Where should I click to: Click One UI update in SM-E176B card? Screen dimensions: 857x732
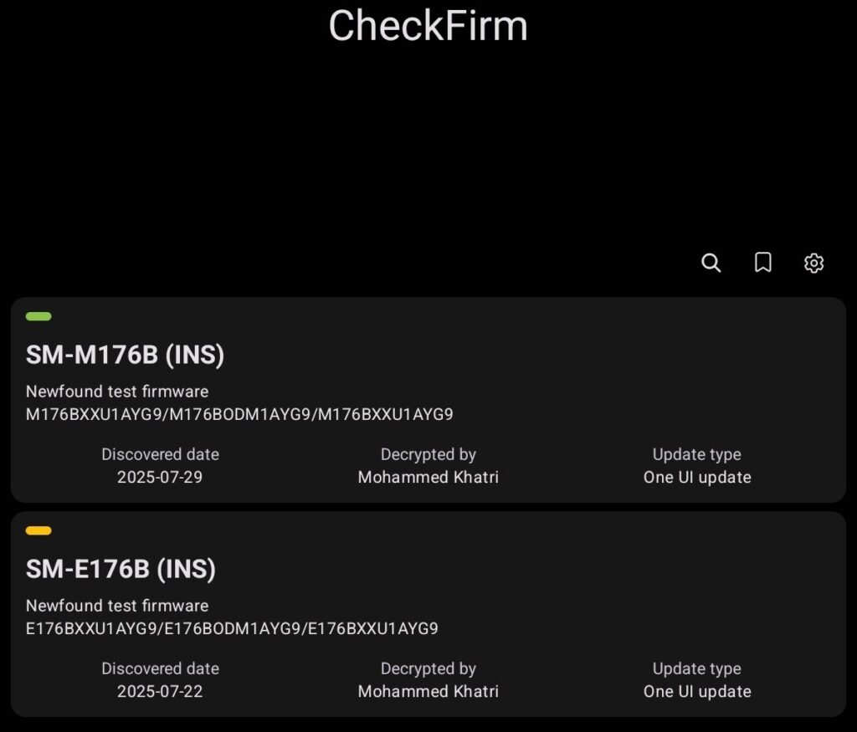coord(696,692)
